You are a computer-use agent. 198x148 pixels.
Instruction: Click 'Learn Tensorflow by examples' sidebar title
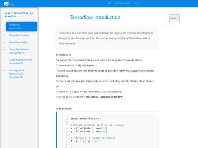click(x=19, y=15)
